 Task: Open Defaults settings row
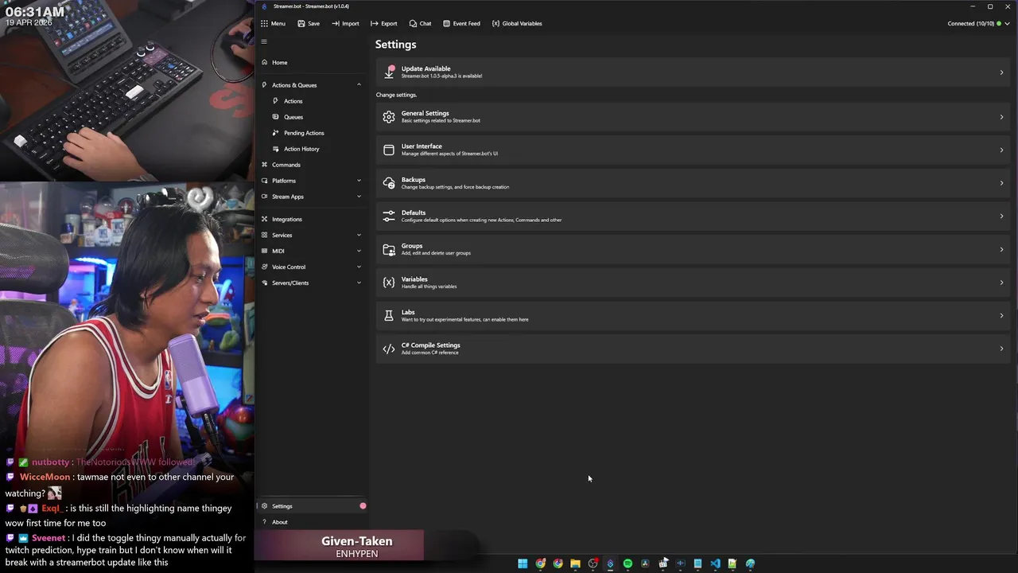693,216
